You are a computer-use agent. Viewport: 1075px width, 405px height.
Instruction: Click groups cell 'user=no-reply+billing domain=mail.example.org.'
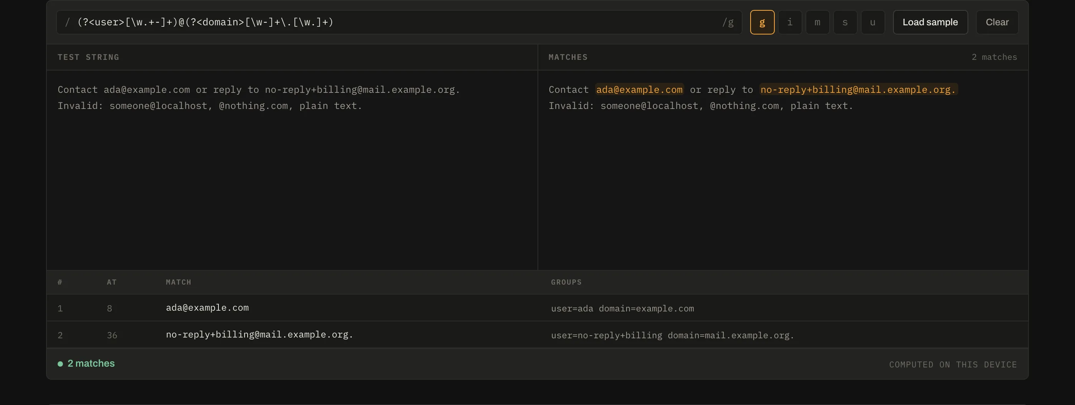coord(672,336)
